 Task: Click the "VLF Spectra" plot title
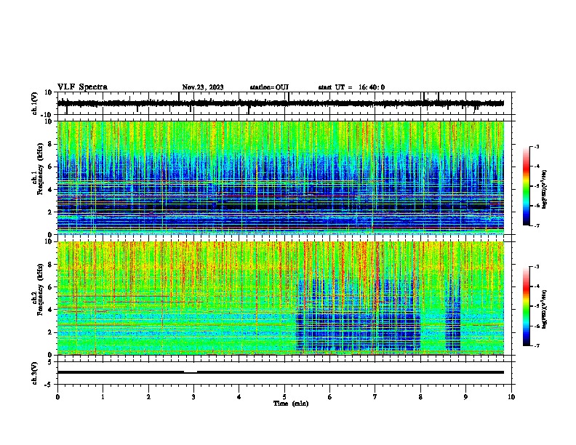(82, 87)
